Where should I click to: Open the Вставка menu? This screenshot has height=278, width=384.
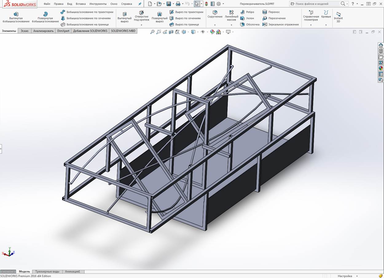coord(80,4)
